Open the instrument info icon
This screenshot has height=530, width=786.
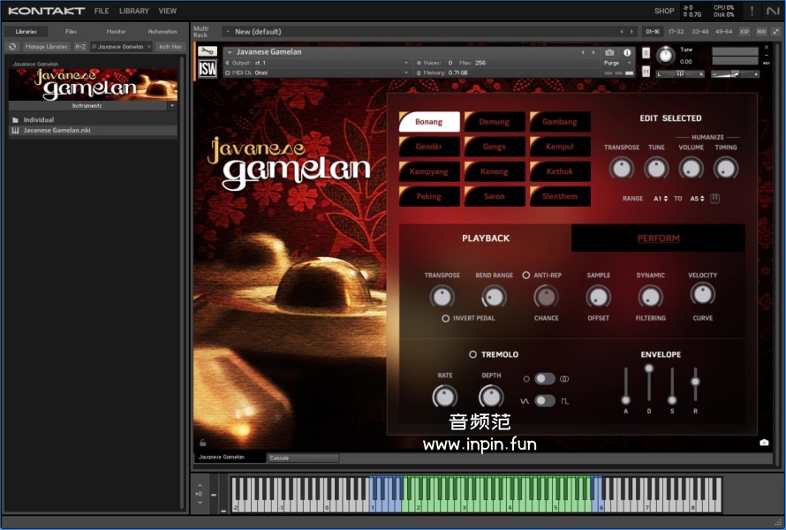coord(628,52)
